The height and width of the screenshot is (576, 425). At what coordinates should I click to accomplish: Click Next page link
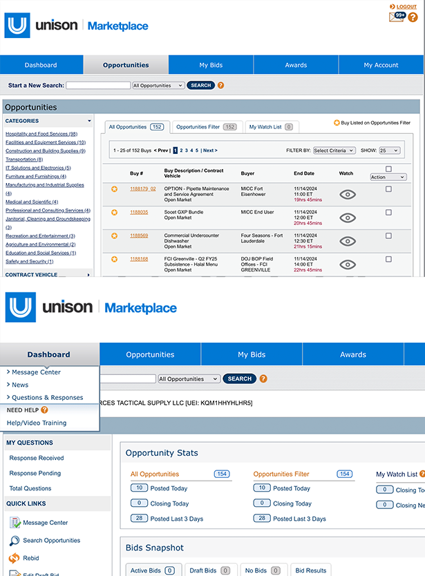(x=210, y=151)
